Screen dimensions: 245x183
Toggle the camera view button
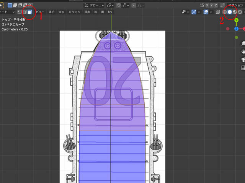[x=243, y=59]
